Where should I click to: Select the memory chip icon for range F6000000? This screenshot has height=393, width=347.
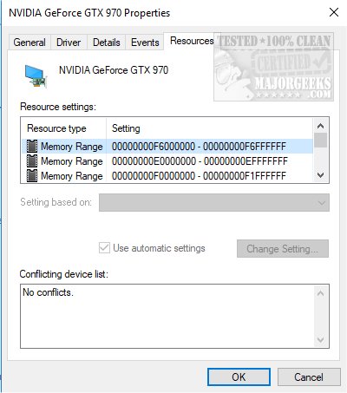tap(32, 147)
